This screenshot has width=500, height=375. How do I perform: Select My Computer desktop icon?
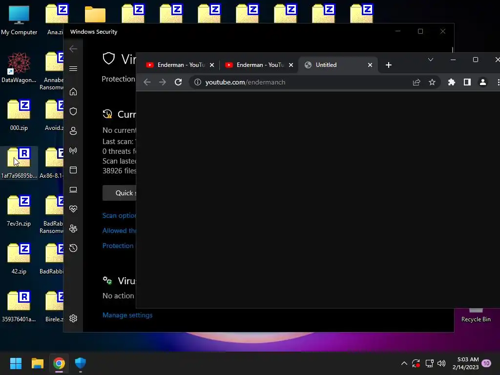[19, 20]
